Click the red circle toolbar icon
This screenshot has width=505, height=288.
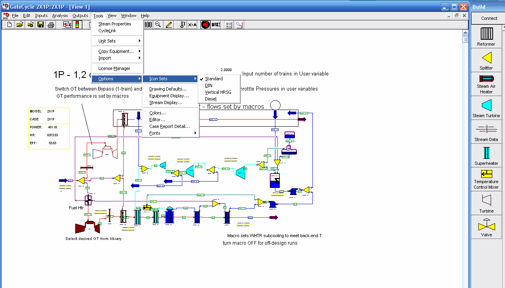[x=205, y=25]
